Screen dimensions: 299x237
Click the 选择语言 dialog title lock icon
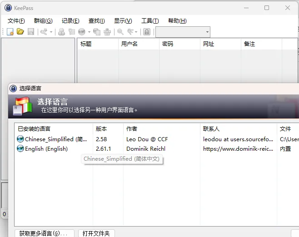tap(13, 89)
